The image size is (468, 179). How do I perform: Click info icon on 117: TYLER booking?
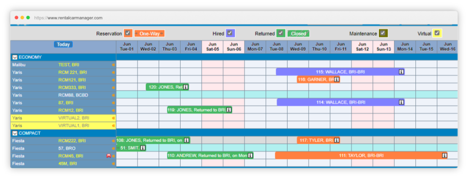click(x=337, y=140)
